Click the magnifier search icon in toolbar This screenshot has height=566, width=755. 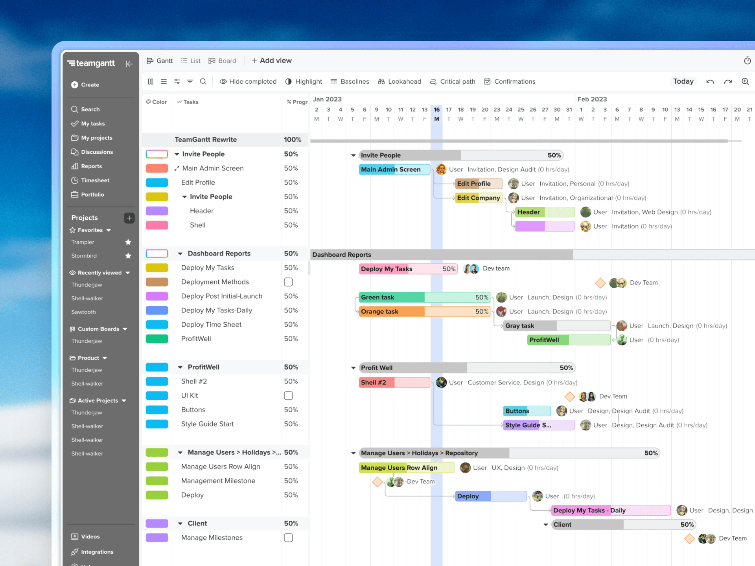click(x=203, y=81)
